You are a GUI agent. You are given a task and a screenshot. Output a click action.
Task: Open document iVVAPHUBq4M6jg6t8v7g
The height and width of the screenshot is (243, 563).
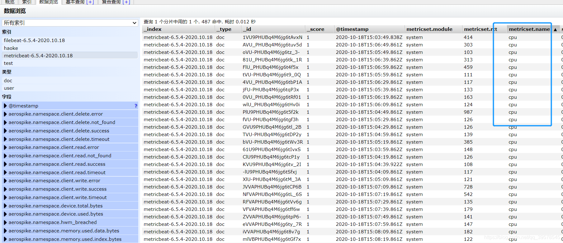click(271, 231)
